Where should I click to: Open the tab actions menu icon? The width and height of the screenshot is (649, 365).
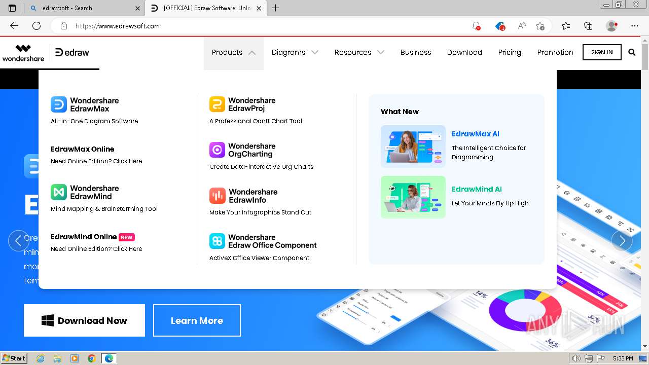pos(12,8)
